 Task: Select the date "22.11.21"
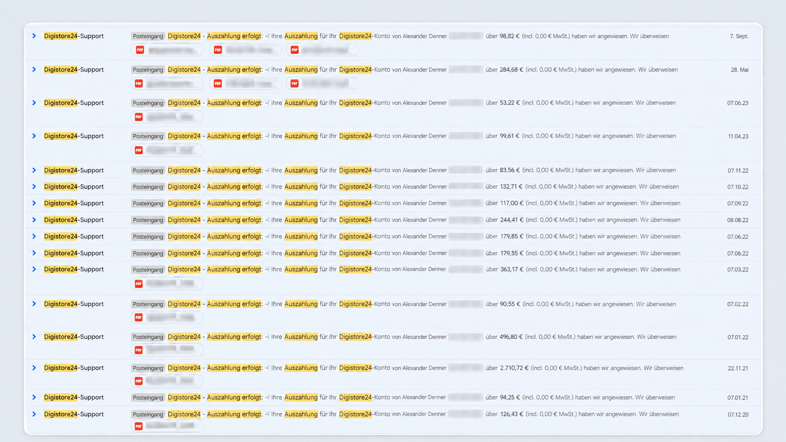tap(738, 368)
